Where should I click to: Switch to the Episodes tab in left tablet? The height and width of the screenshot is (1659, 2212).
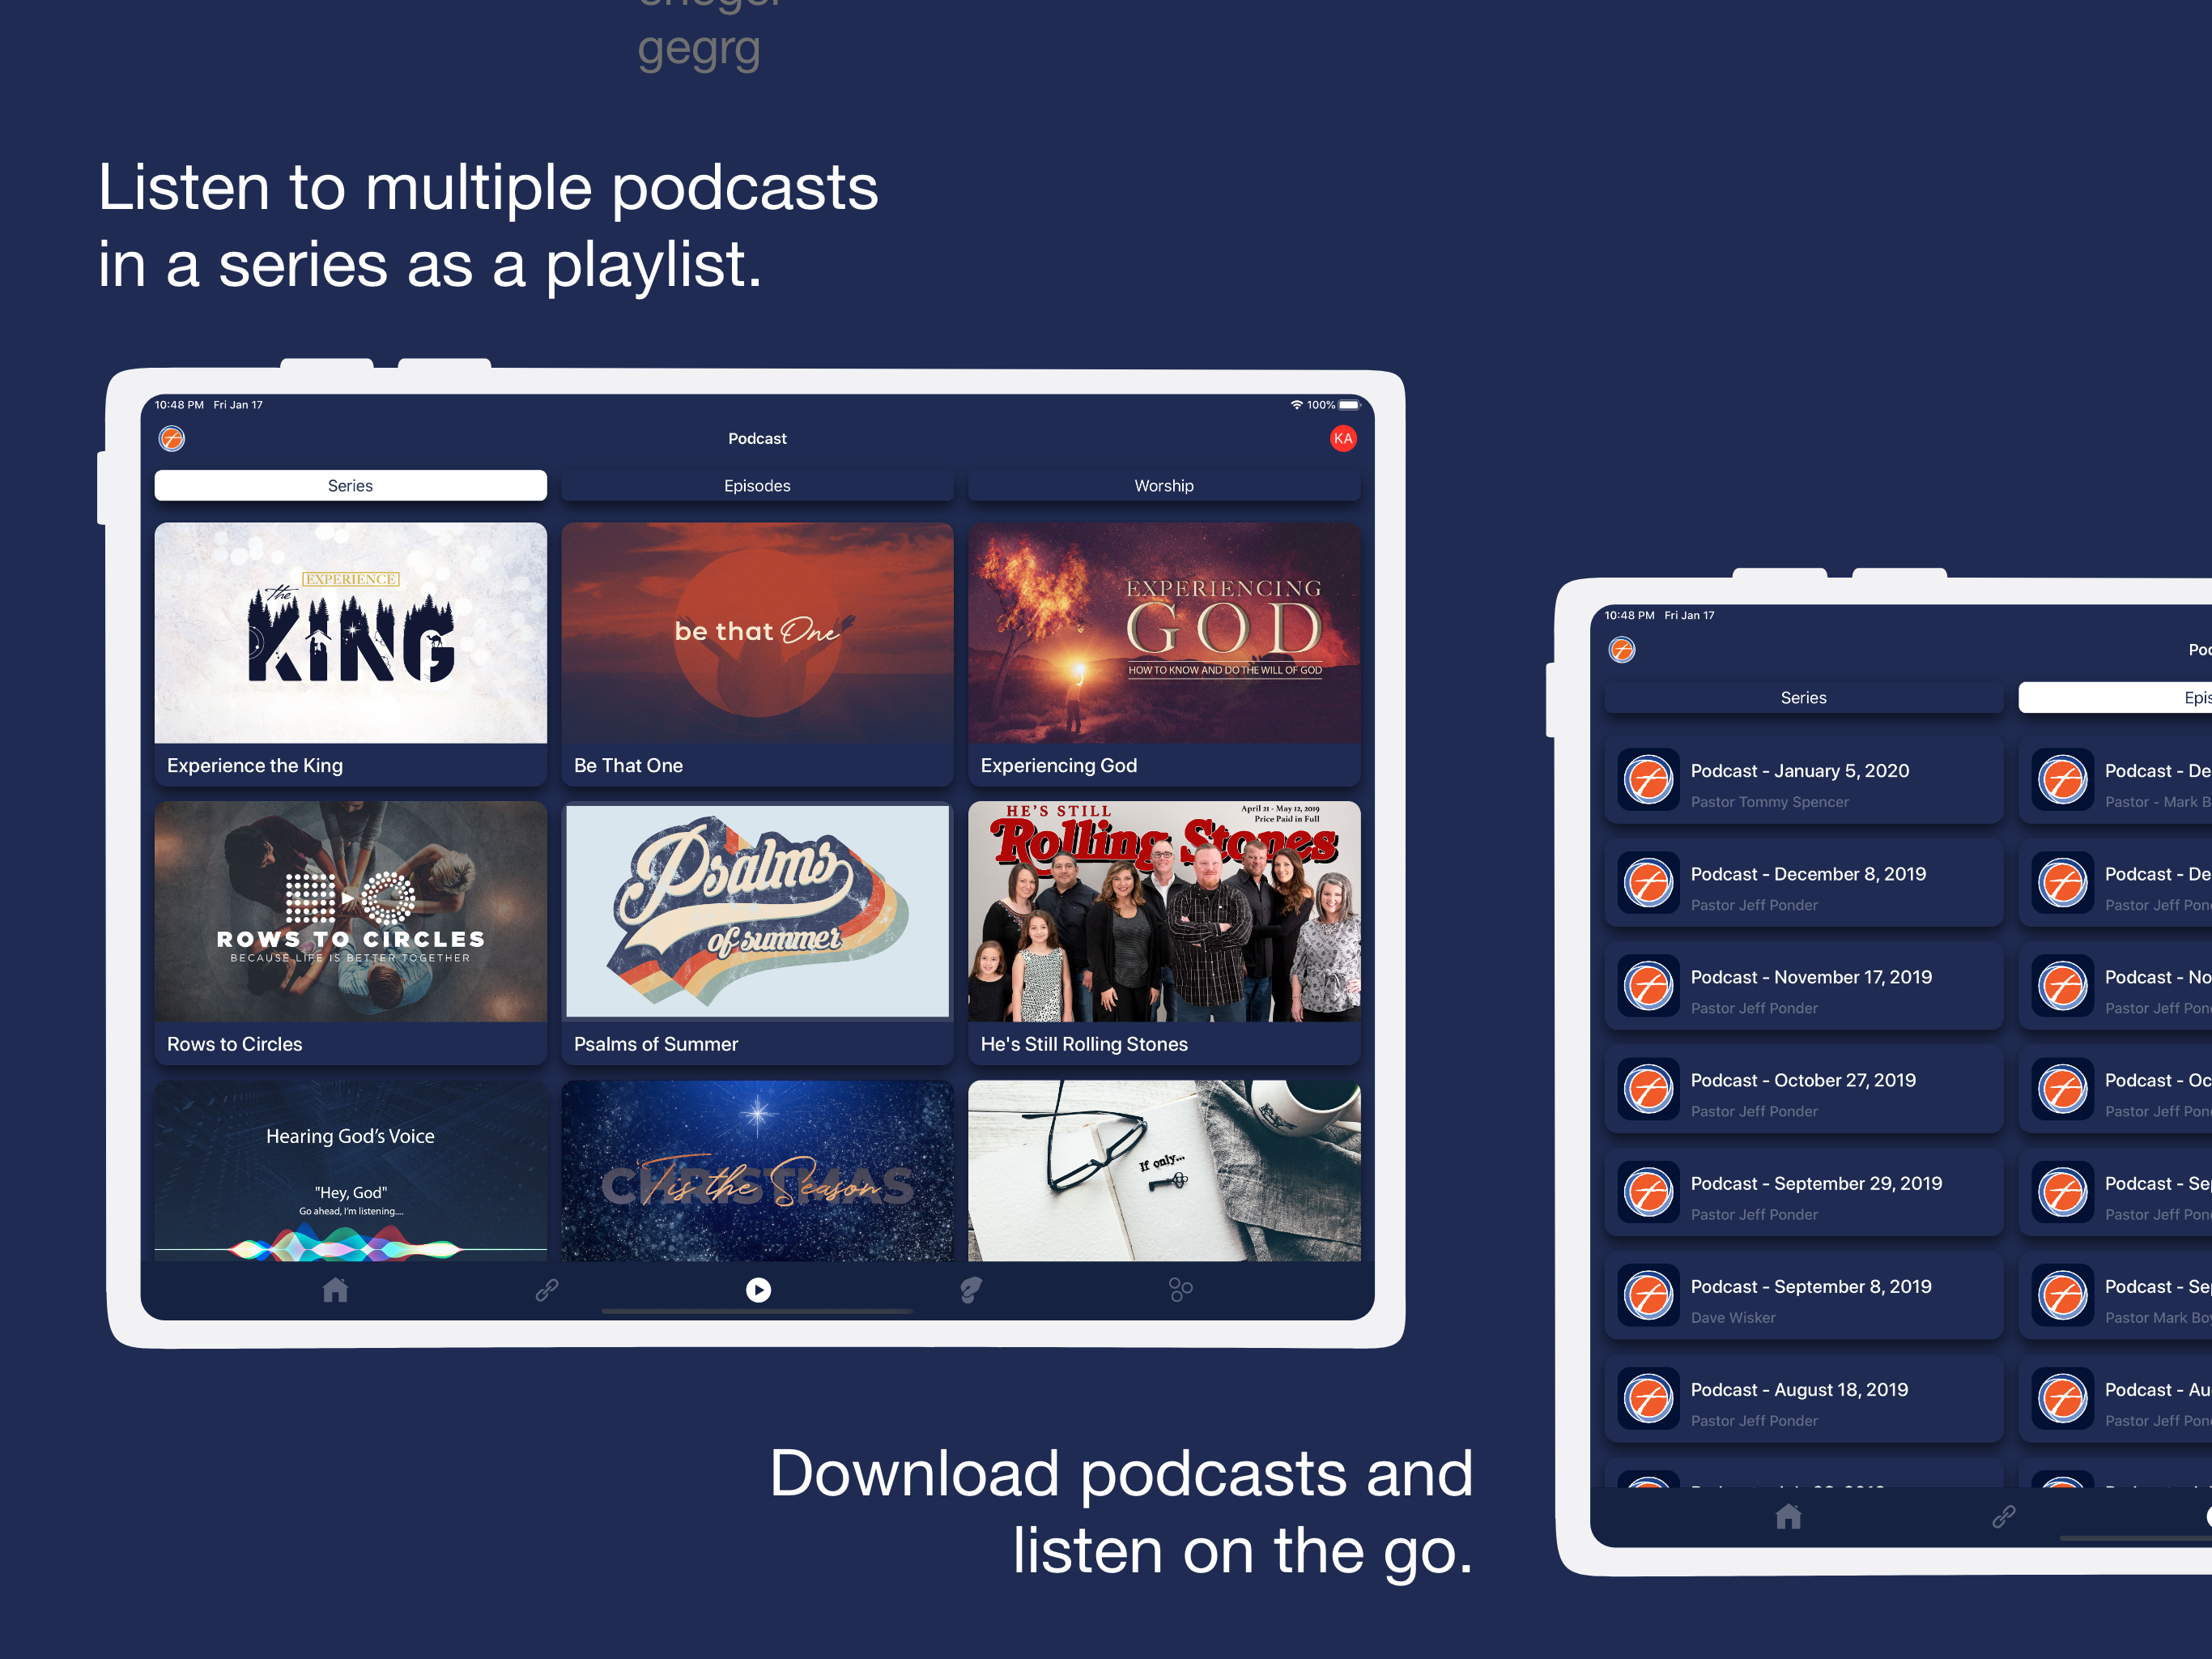point(757,485)
